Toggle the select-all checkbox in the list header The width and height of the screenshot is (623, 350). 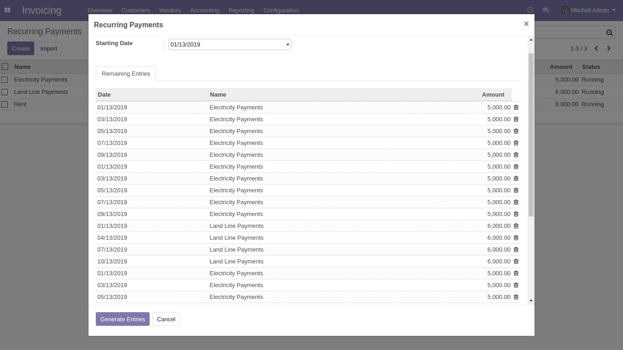tap(5, 67)
